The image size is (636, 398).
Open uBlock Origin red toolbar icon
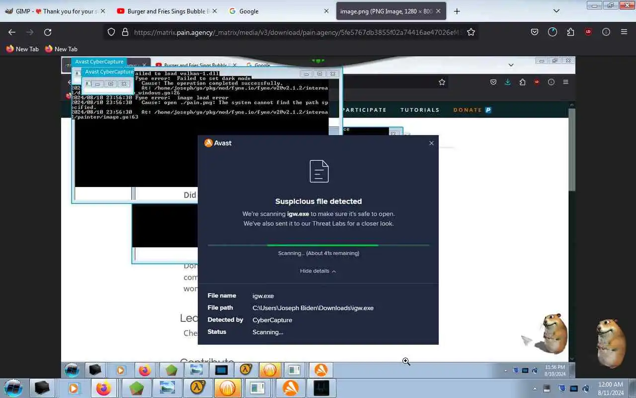[x=588, y=32]
